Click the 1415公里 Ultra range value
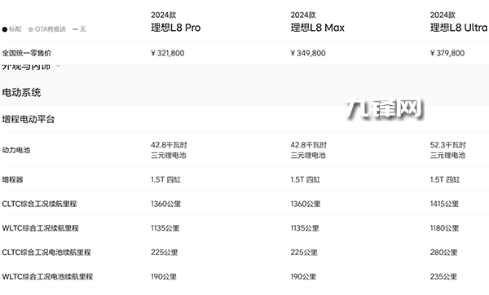489x295 pixels. coord(444,204)
